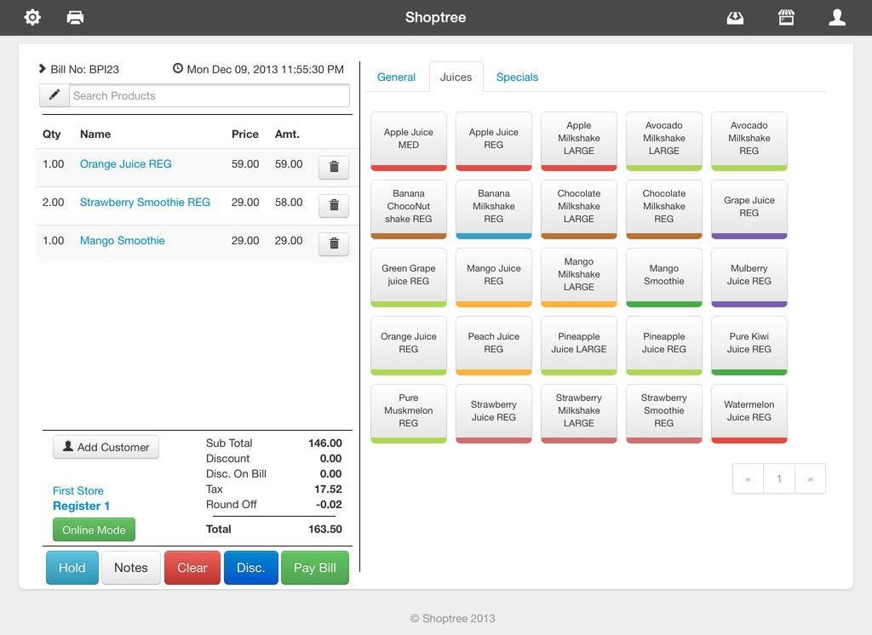Click the download tray icon in header
872x635 pixels.
[x=735, y=18]
